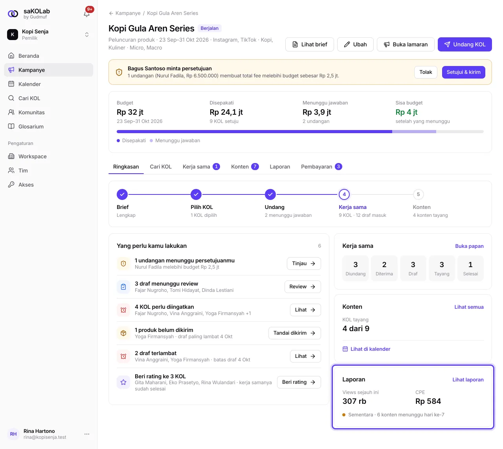Open Cari KOL in the sidebar

point(49,98)
